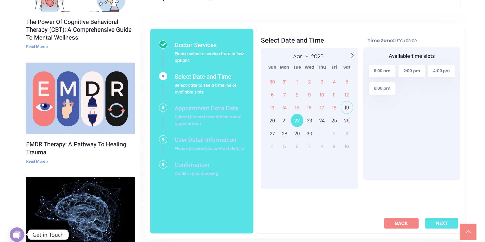Open the Appointment Extra Data step label
The width and height of the screenshot is (485, 242).
206,108
